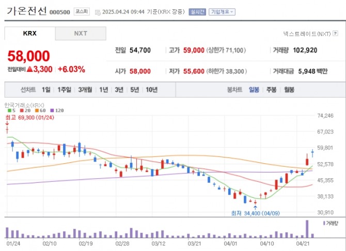The height and width of the screenshot is (251, 346).
Task: Switch to the NXT tab
Action: (81, 33)
